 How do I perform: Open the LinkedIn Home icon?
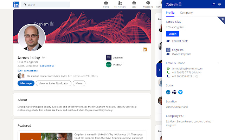[x=106, y=3]
